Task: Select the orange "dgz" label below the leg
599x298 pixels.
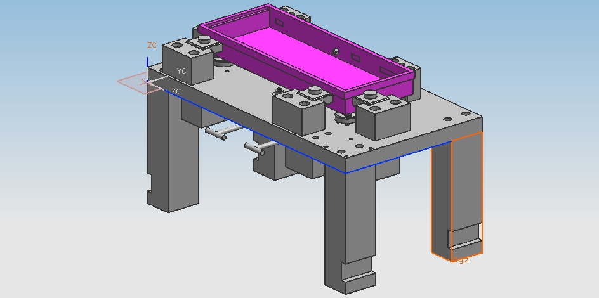Action: pos(461,260)
